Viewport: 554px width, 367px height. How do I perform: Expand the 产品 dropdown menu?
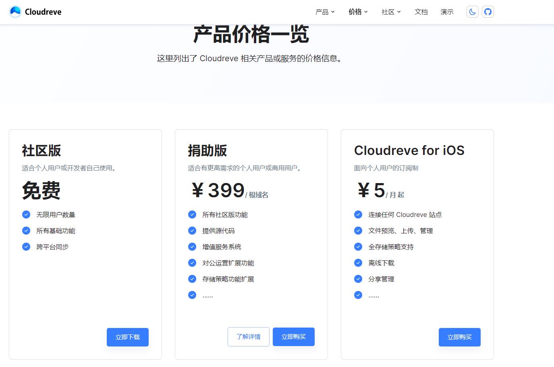[325, 12]
